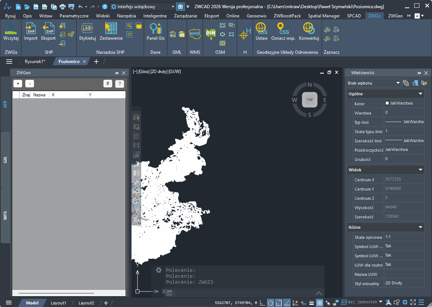The image size is (432, 307).
Task: Click the WMS Poland map icon
Action: click(x=195, y=34)
